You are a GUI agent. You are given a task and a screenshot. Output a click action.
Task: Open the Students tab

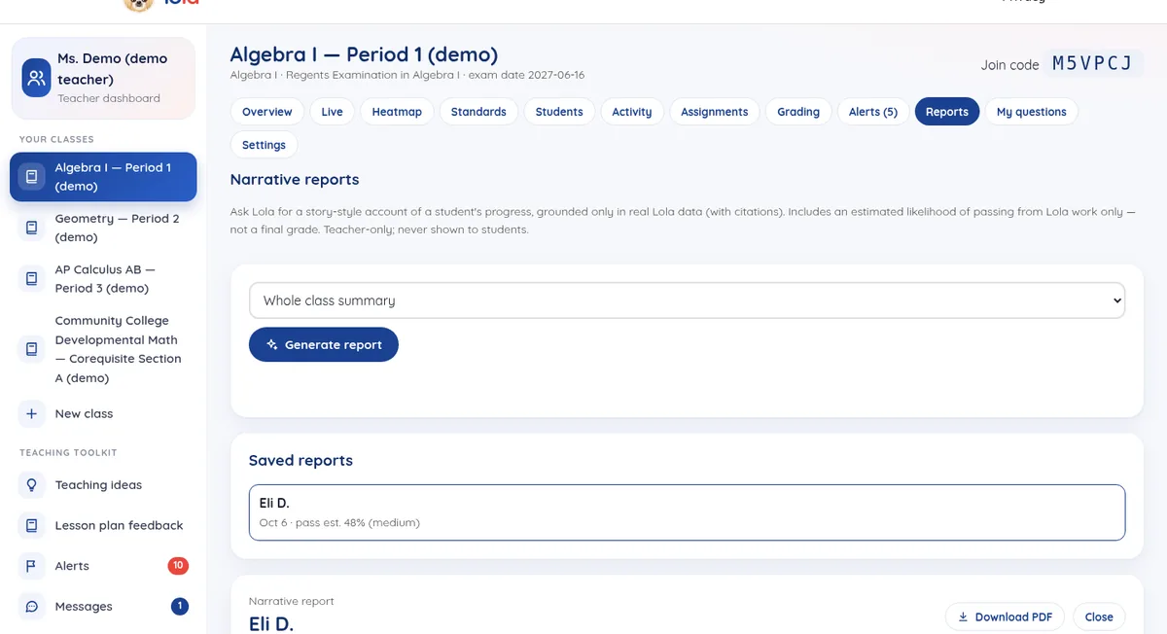[x=559, y=112]
